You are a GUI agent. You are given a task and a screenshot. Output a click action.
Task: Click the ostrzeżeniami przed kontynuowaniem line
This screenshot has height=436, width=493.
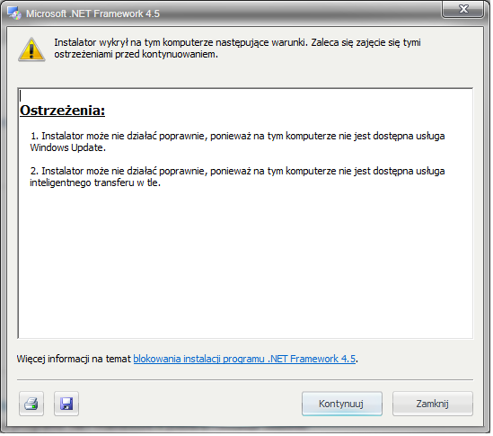click(x=136, y=55)
